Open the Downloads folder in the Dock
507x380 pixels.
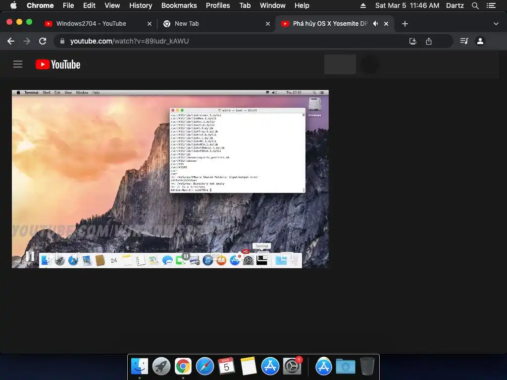click(345, 366)
